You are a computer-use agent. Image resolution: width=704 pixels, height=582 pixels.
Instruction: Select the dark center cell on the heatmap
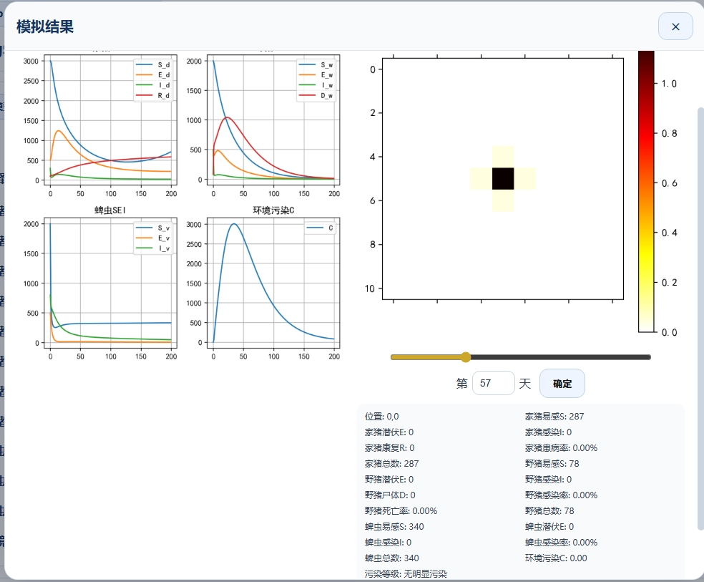click(x=503, y=178)
